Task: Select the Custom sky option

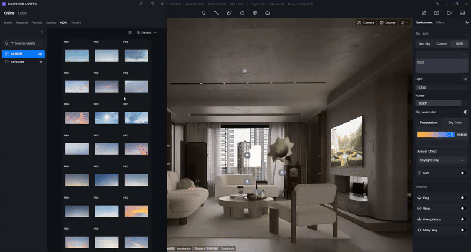Action: 442,43
